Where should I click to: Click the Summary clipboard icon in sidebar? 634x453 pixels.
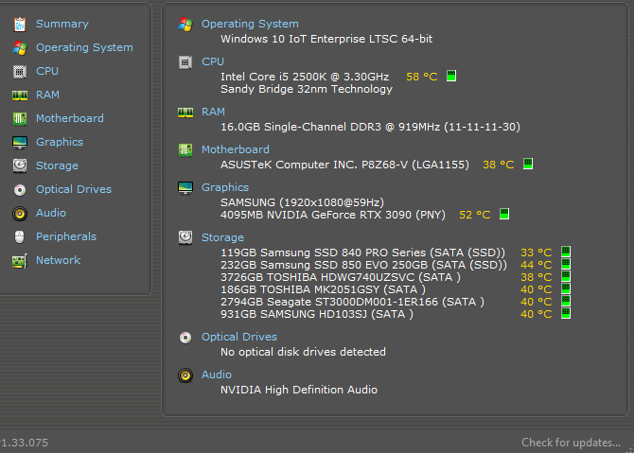pos(20,25)
